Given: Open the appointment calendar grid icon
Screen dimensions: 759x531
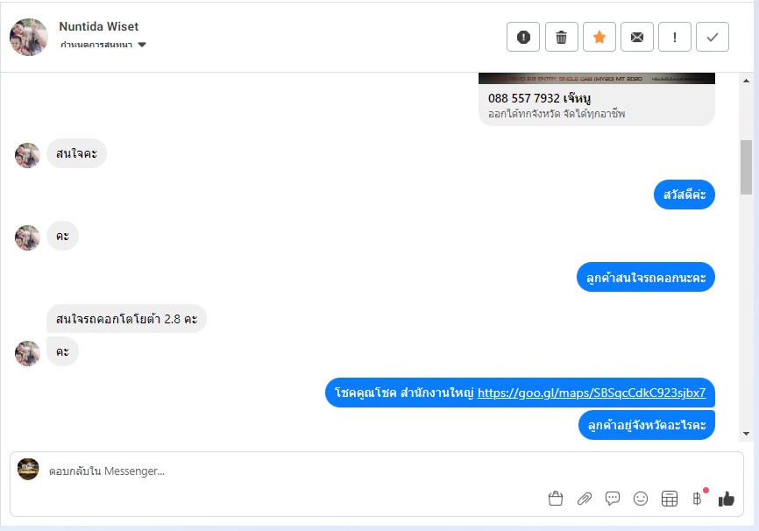Looking at the screenshot, I should (670, 499).
